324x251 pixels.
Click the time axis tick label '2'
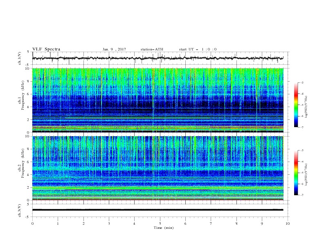click(x=83, y=224)
